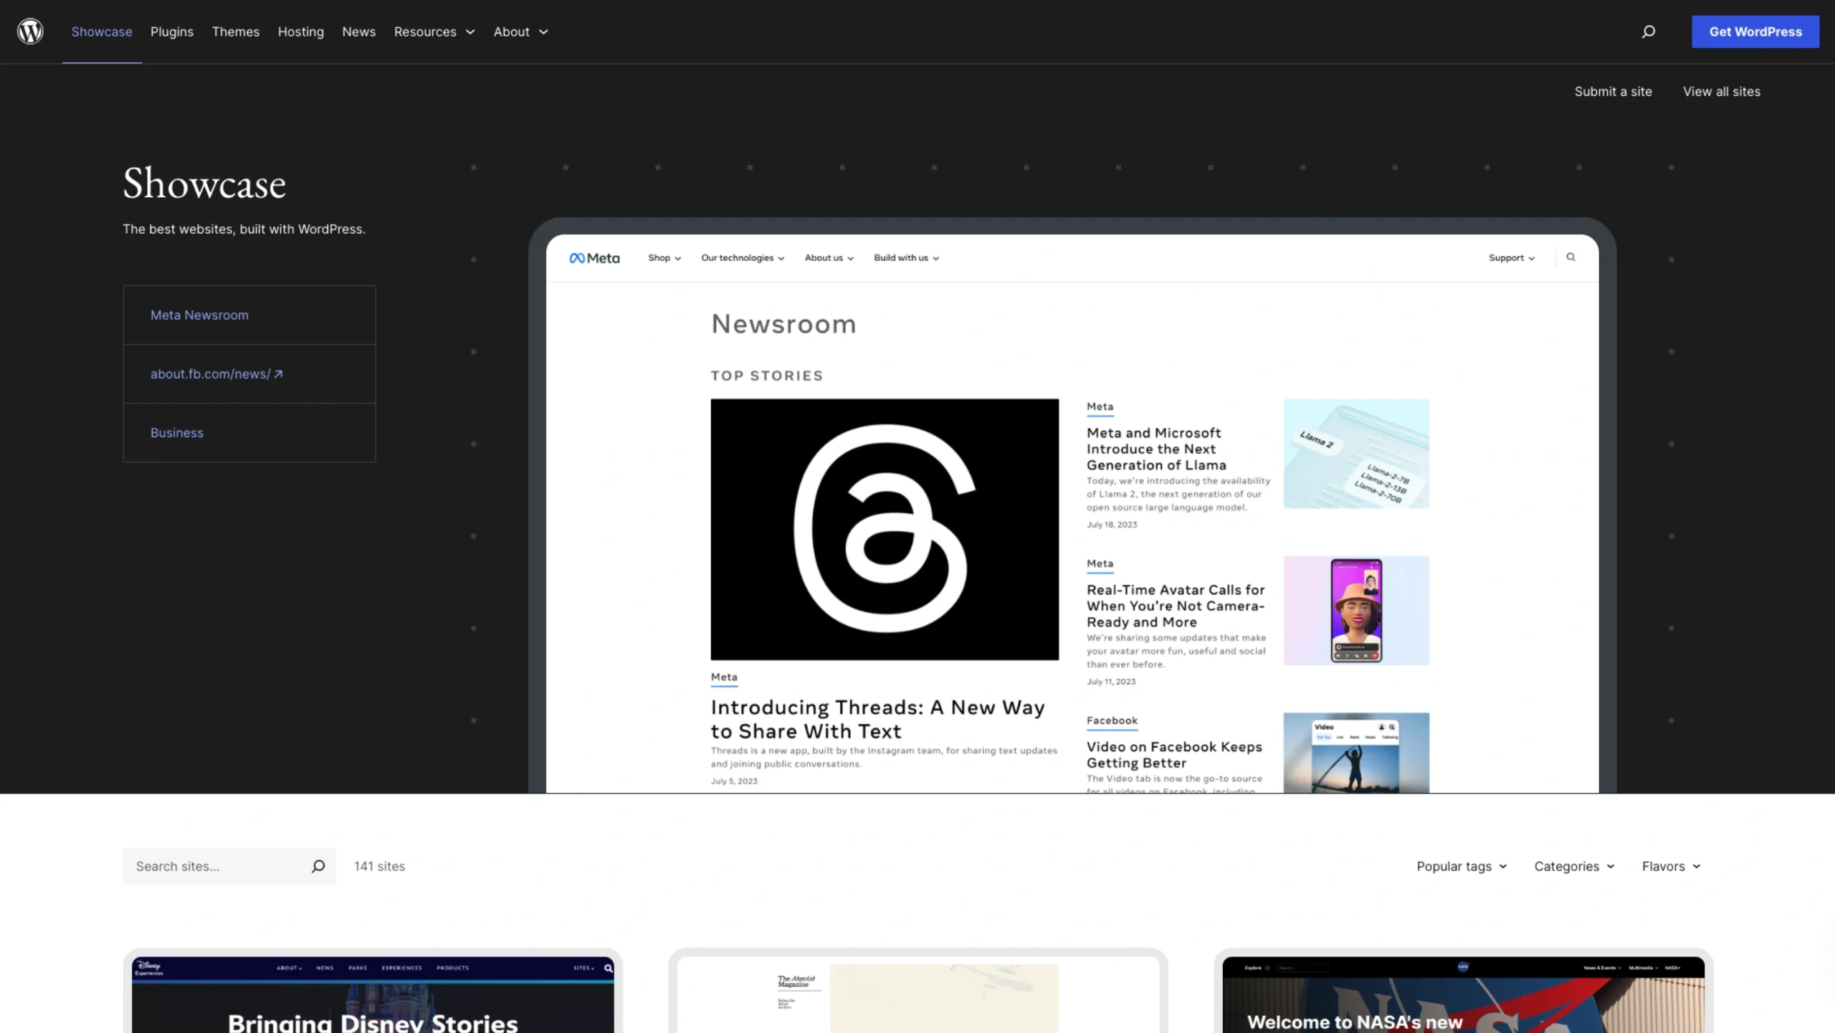Image resolution: width=1835 pixels, height=1033 pixels.
Task: Click the Video on Facebook story thumbnail
Action: [1356, 753]
